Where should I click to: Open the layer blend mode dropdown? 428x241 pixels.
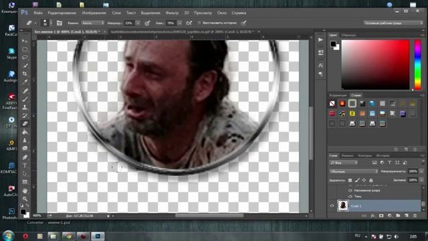coord(354,171)
